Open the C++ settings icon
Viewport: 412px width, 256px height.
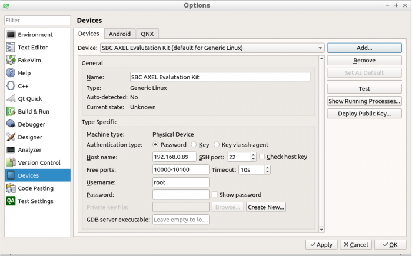pyautogui.click(x=11, y=86)
